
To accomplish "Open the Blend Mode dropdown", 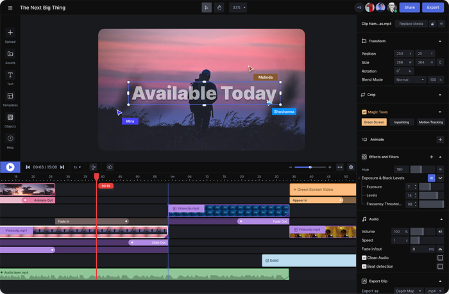I will pos(410,80).
